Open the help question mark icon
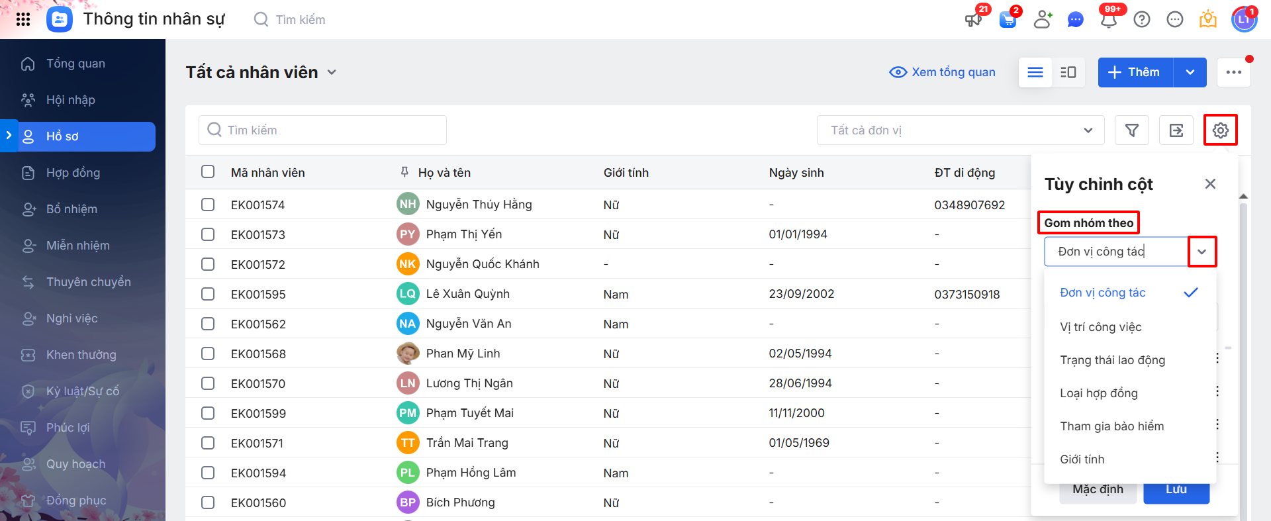Screen dimensions: 1271x521 (1142, 20)
